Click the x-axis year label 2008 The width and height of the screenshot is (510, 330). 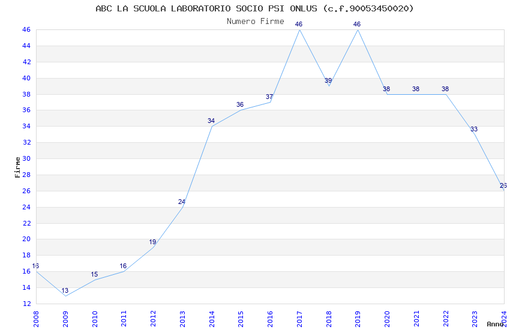pyautogui.click(x=36, y=319)
